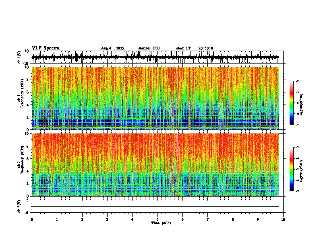Click the "8" kHz tick of ch.1 spectrogram

(28, 80)
